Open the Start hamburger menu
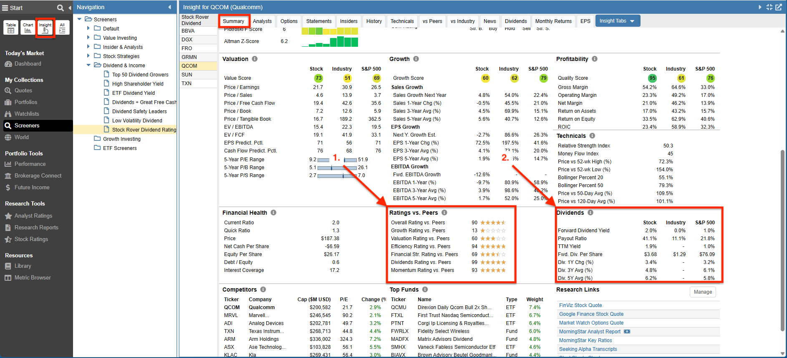Screen dimensions: 787x358 click(x=5, y=8)
